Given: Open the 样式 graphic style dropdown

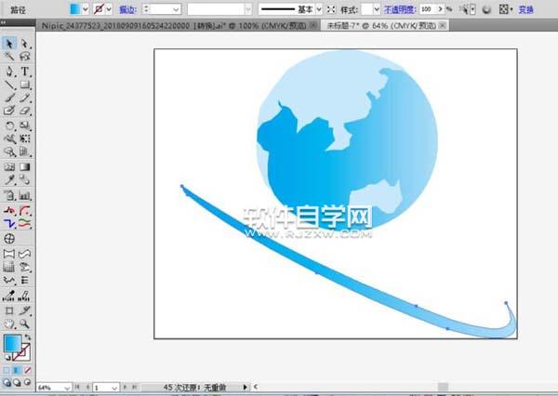Looking at the screenshot, I should 377,9.
